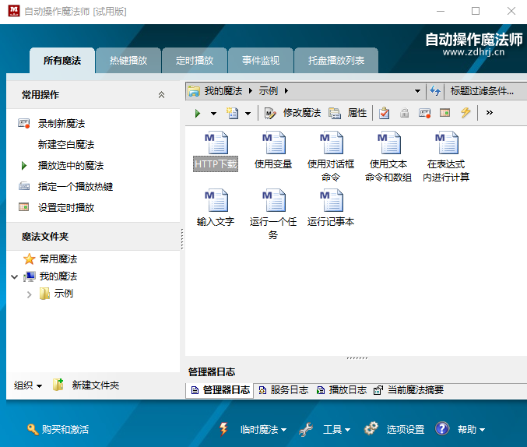Switch to the 定时播放 tab

pyautogui.click(x=194, y=61)
